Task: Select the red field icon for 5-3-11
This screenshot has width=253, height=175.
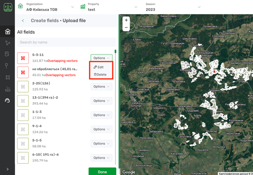Action: tap(23, 58)
